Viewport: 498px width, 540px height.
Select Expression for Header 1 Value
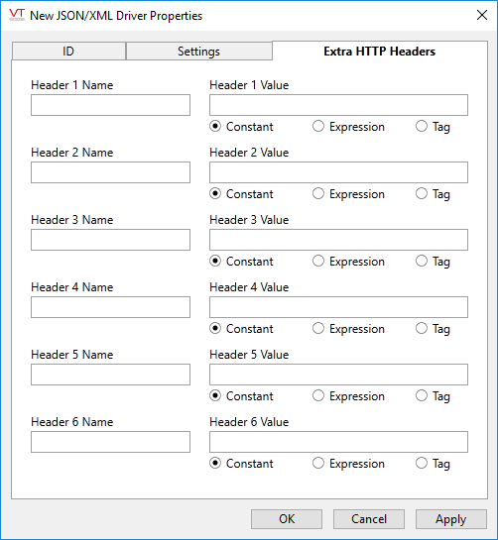coord(348,127)
